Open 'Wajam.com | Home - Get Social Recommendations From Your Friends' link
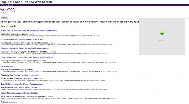189x104 pixels. click(x=29, y=30)
